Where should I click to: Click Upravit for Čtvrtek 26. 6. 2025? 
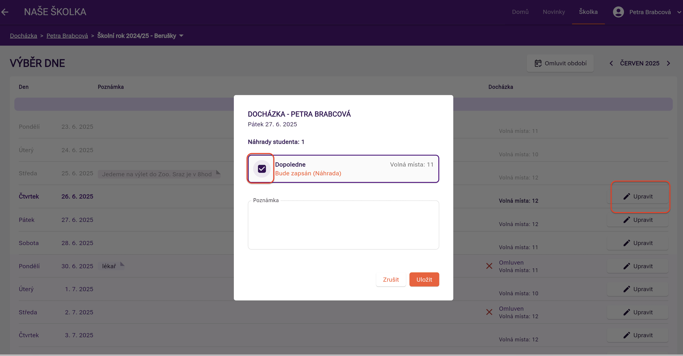[x=638, y=196]
